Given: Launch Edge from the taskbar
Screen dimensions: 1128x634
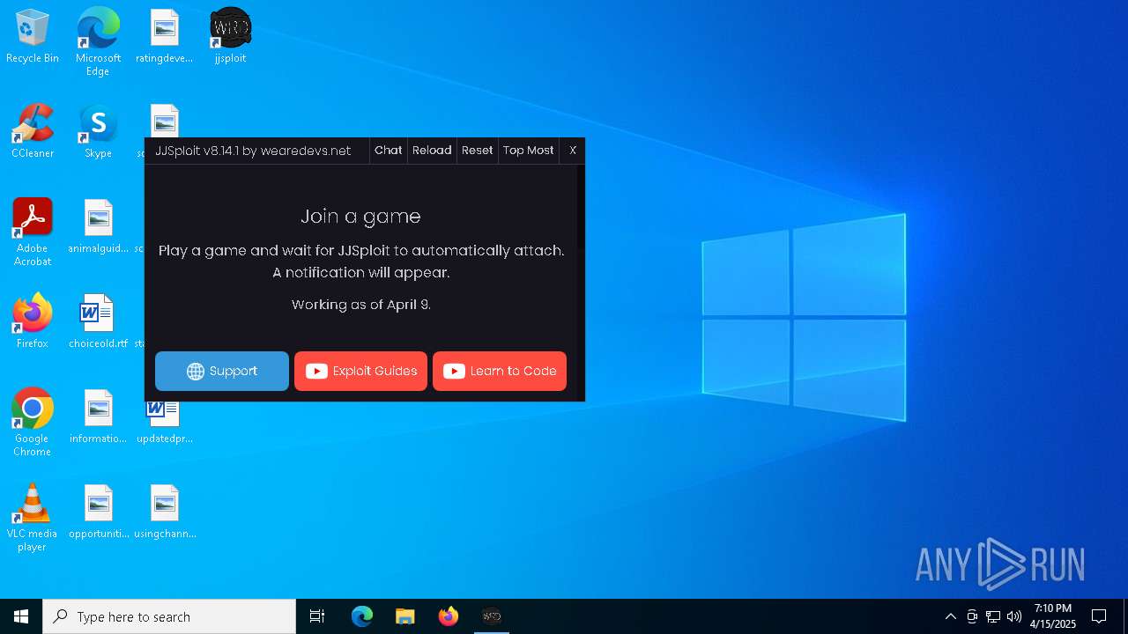Looking at the screenshot, I should coord(362,616).
